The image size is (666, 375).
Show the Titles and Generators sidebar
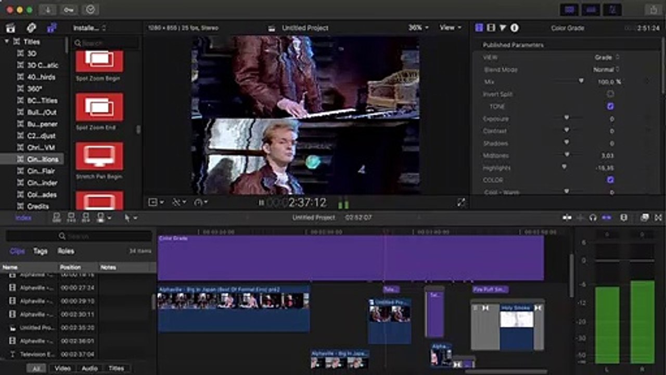(52, 28)
